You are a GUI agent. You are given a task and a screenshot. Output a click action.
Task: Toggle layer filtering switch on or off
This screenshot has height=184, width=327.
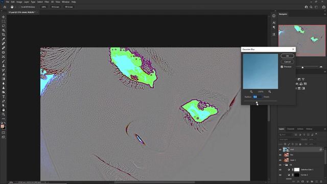[x=316, y=134]
